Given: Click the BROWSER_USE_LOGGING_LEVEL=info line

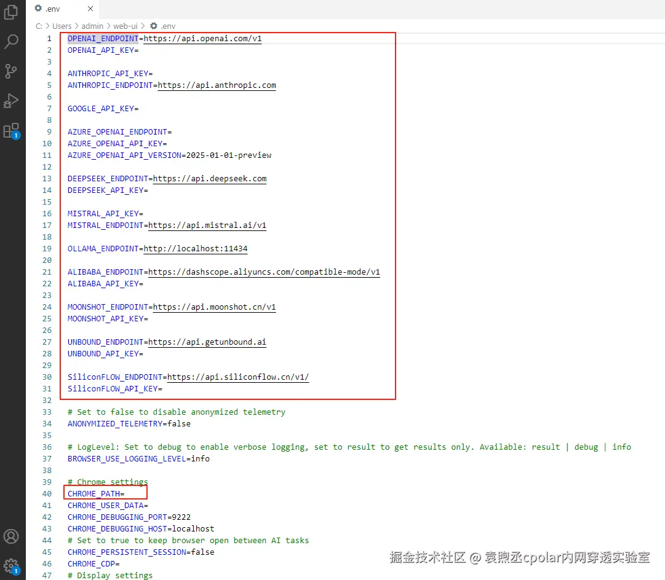Looking at the screenshot, I should [x=138, y=459].
